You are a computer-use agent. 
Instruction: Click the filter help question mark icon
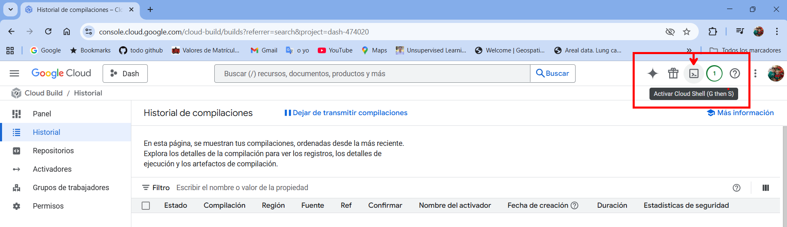(737, 188)
